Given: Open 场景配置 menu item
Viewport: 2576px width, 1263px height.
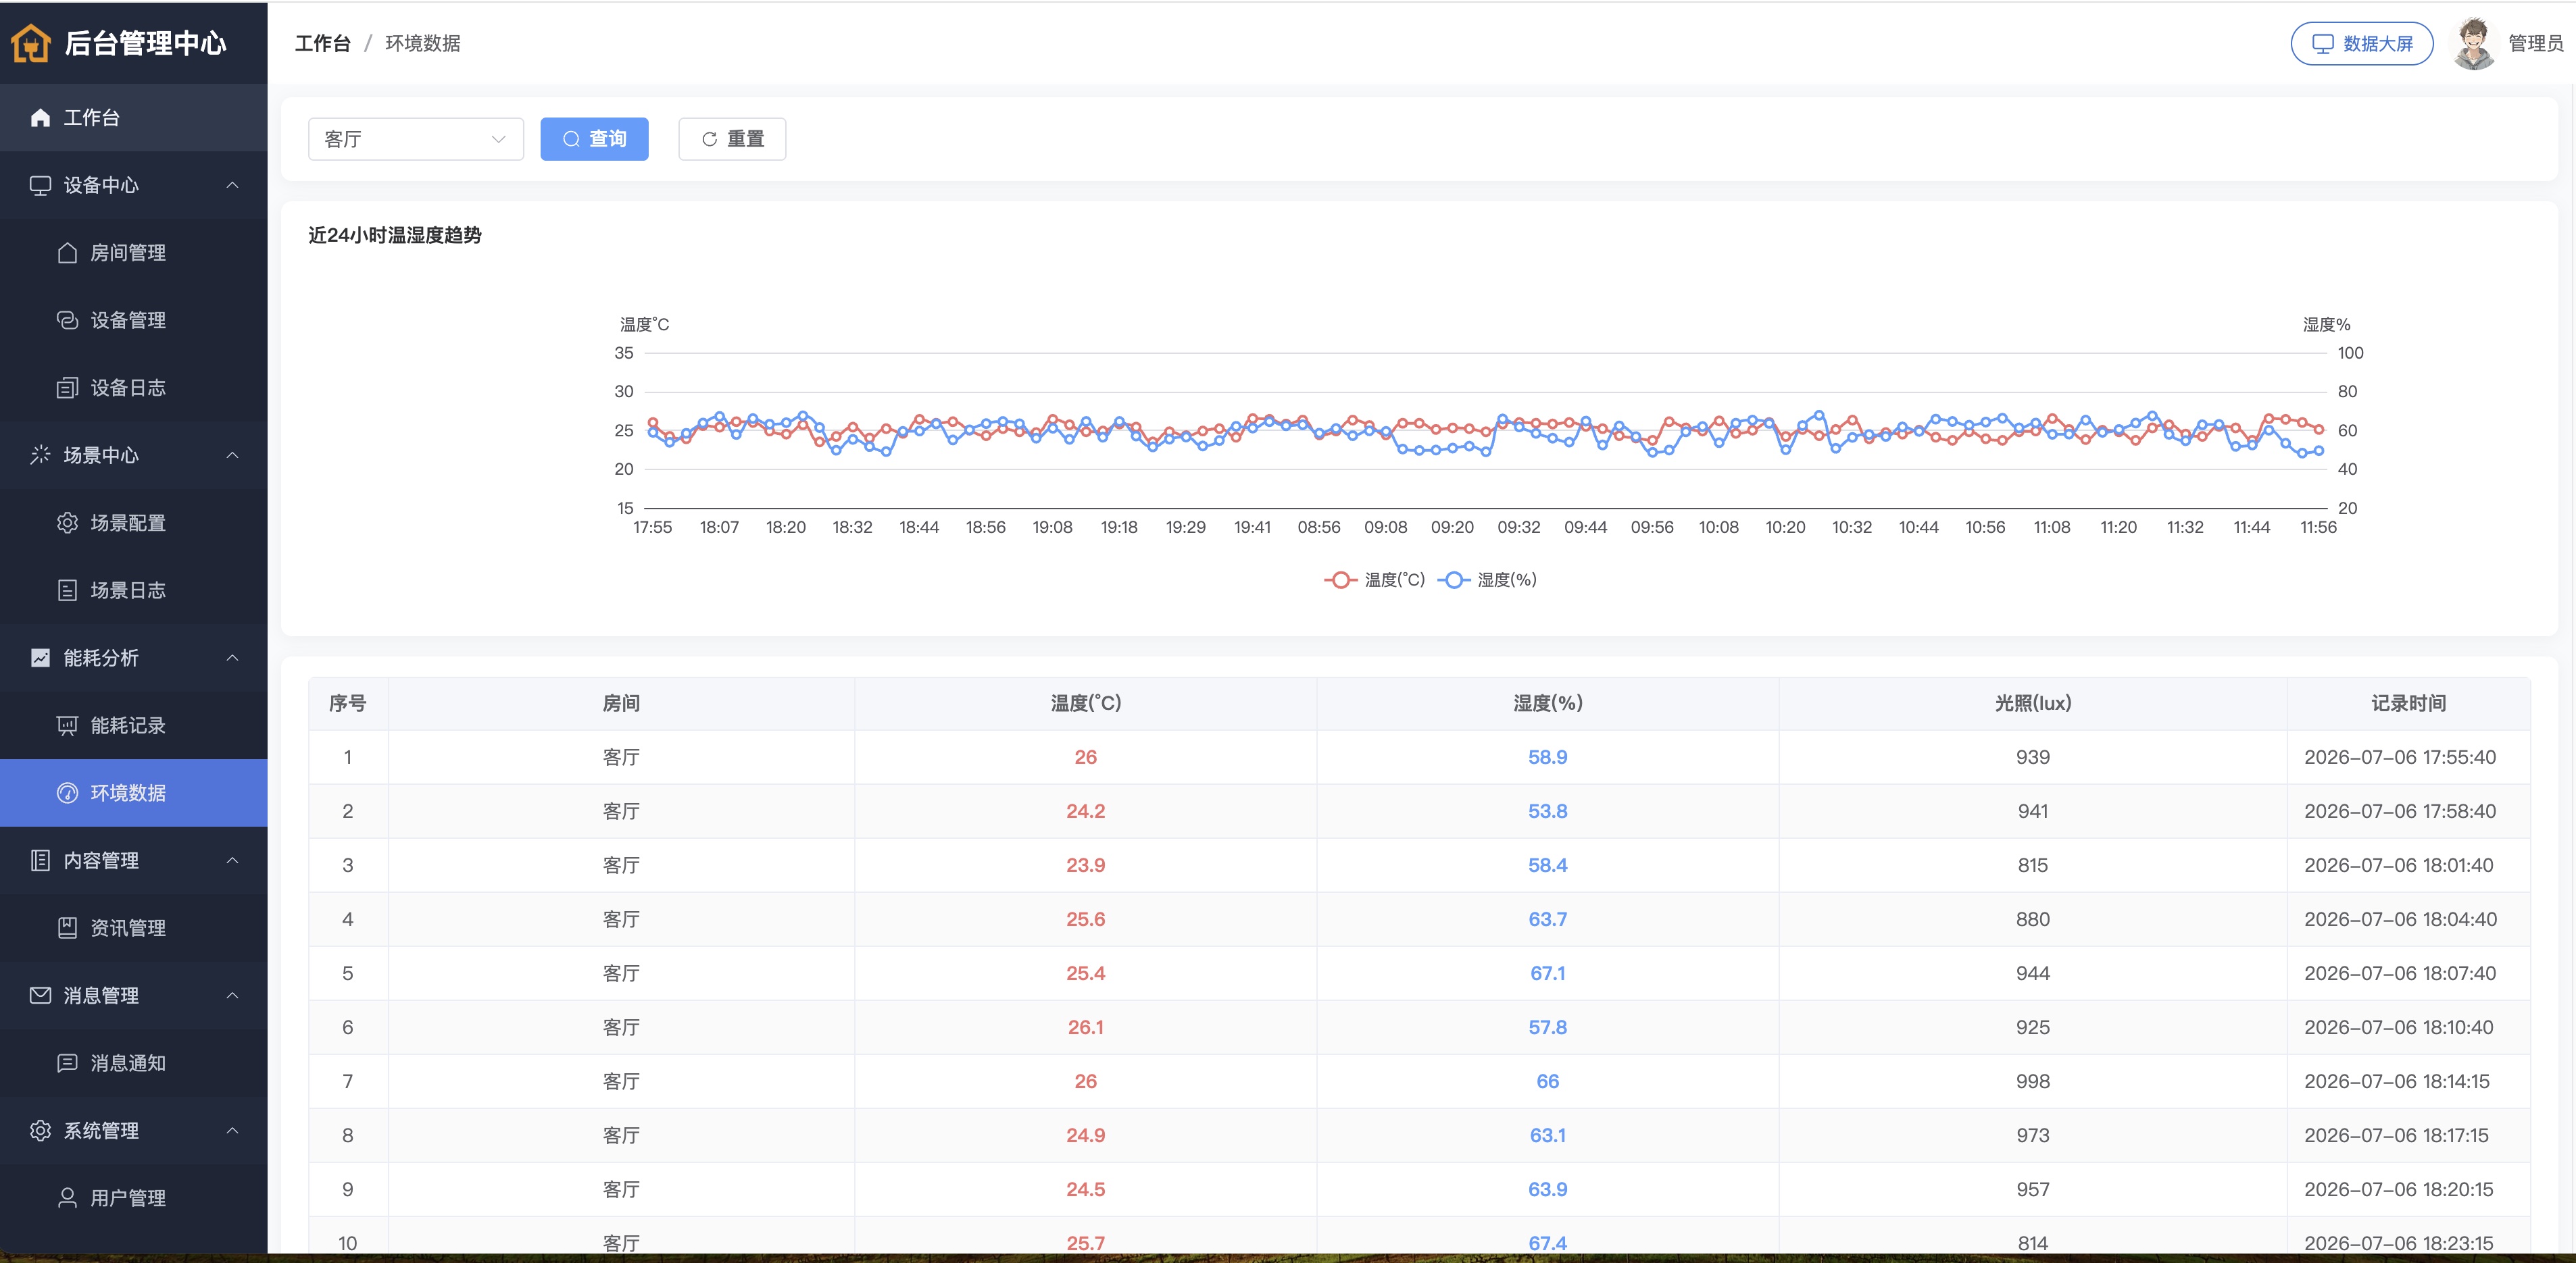Looking at the screenshot, I should [x=134, y=523].
